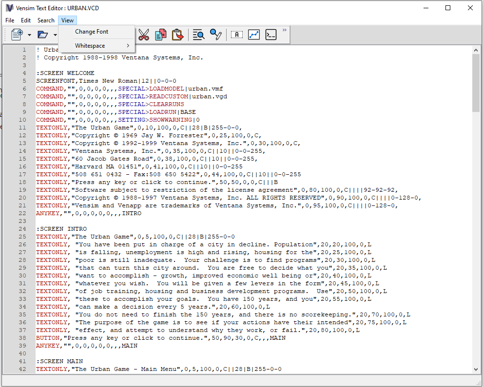Click line number 40 in the gutter

tap(22, 353)
